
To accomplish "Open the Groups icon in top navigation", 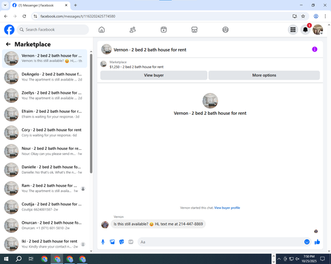I will tap(225, 30).
